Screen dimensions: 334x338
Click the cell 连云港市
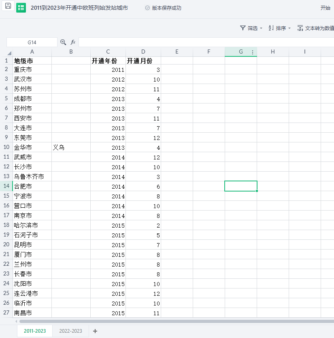click(x=32, y=293)
